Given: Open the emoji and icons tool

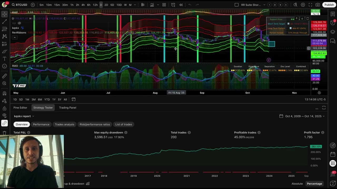Looking at the screenshot, I should [4, 66].
